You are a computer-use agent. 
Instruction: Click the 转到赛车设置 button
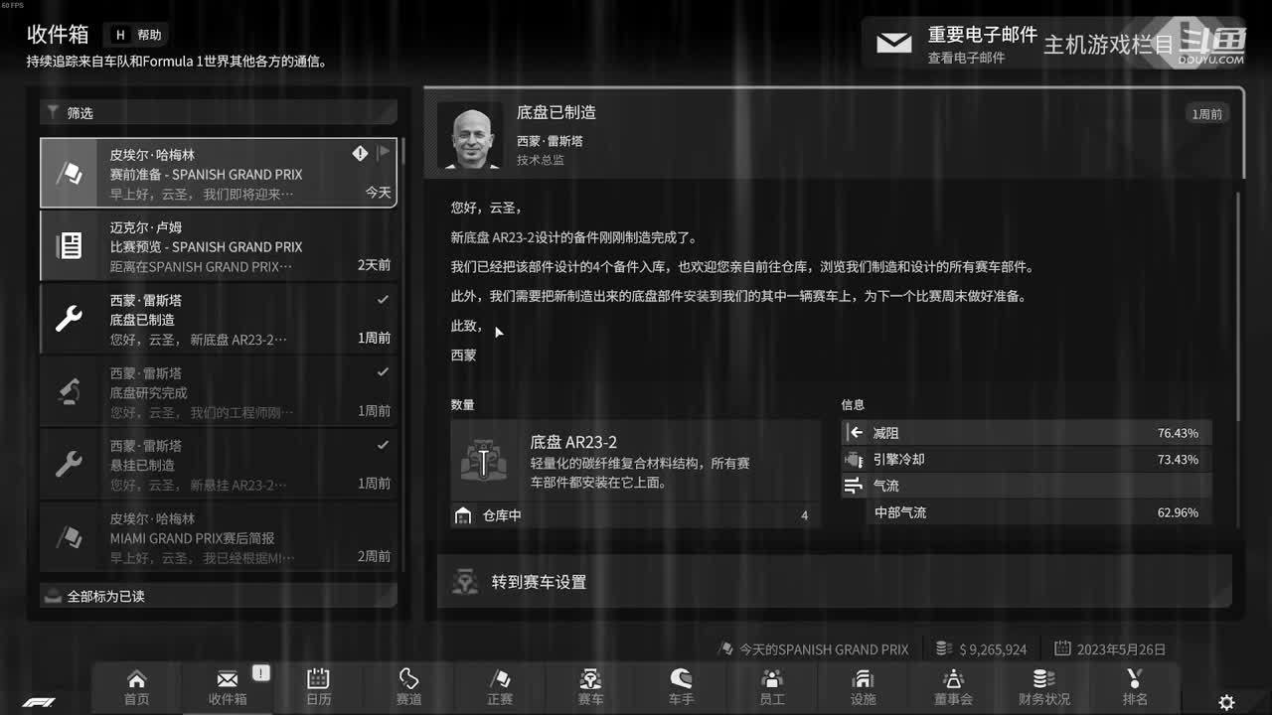[835, 582]
